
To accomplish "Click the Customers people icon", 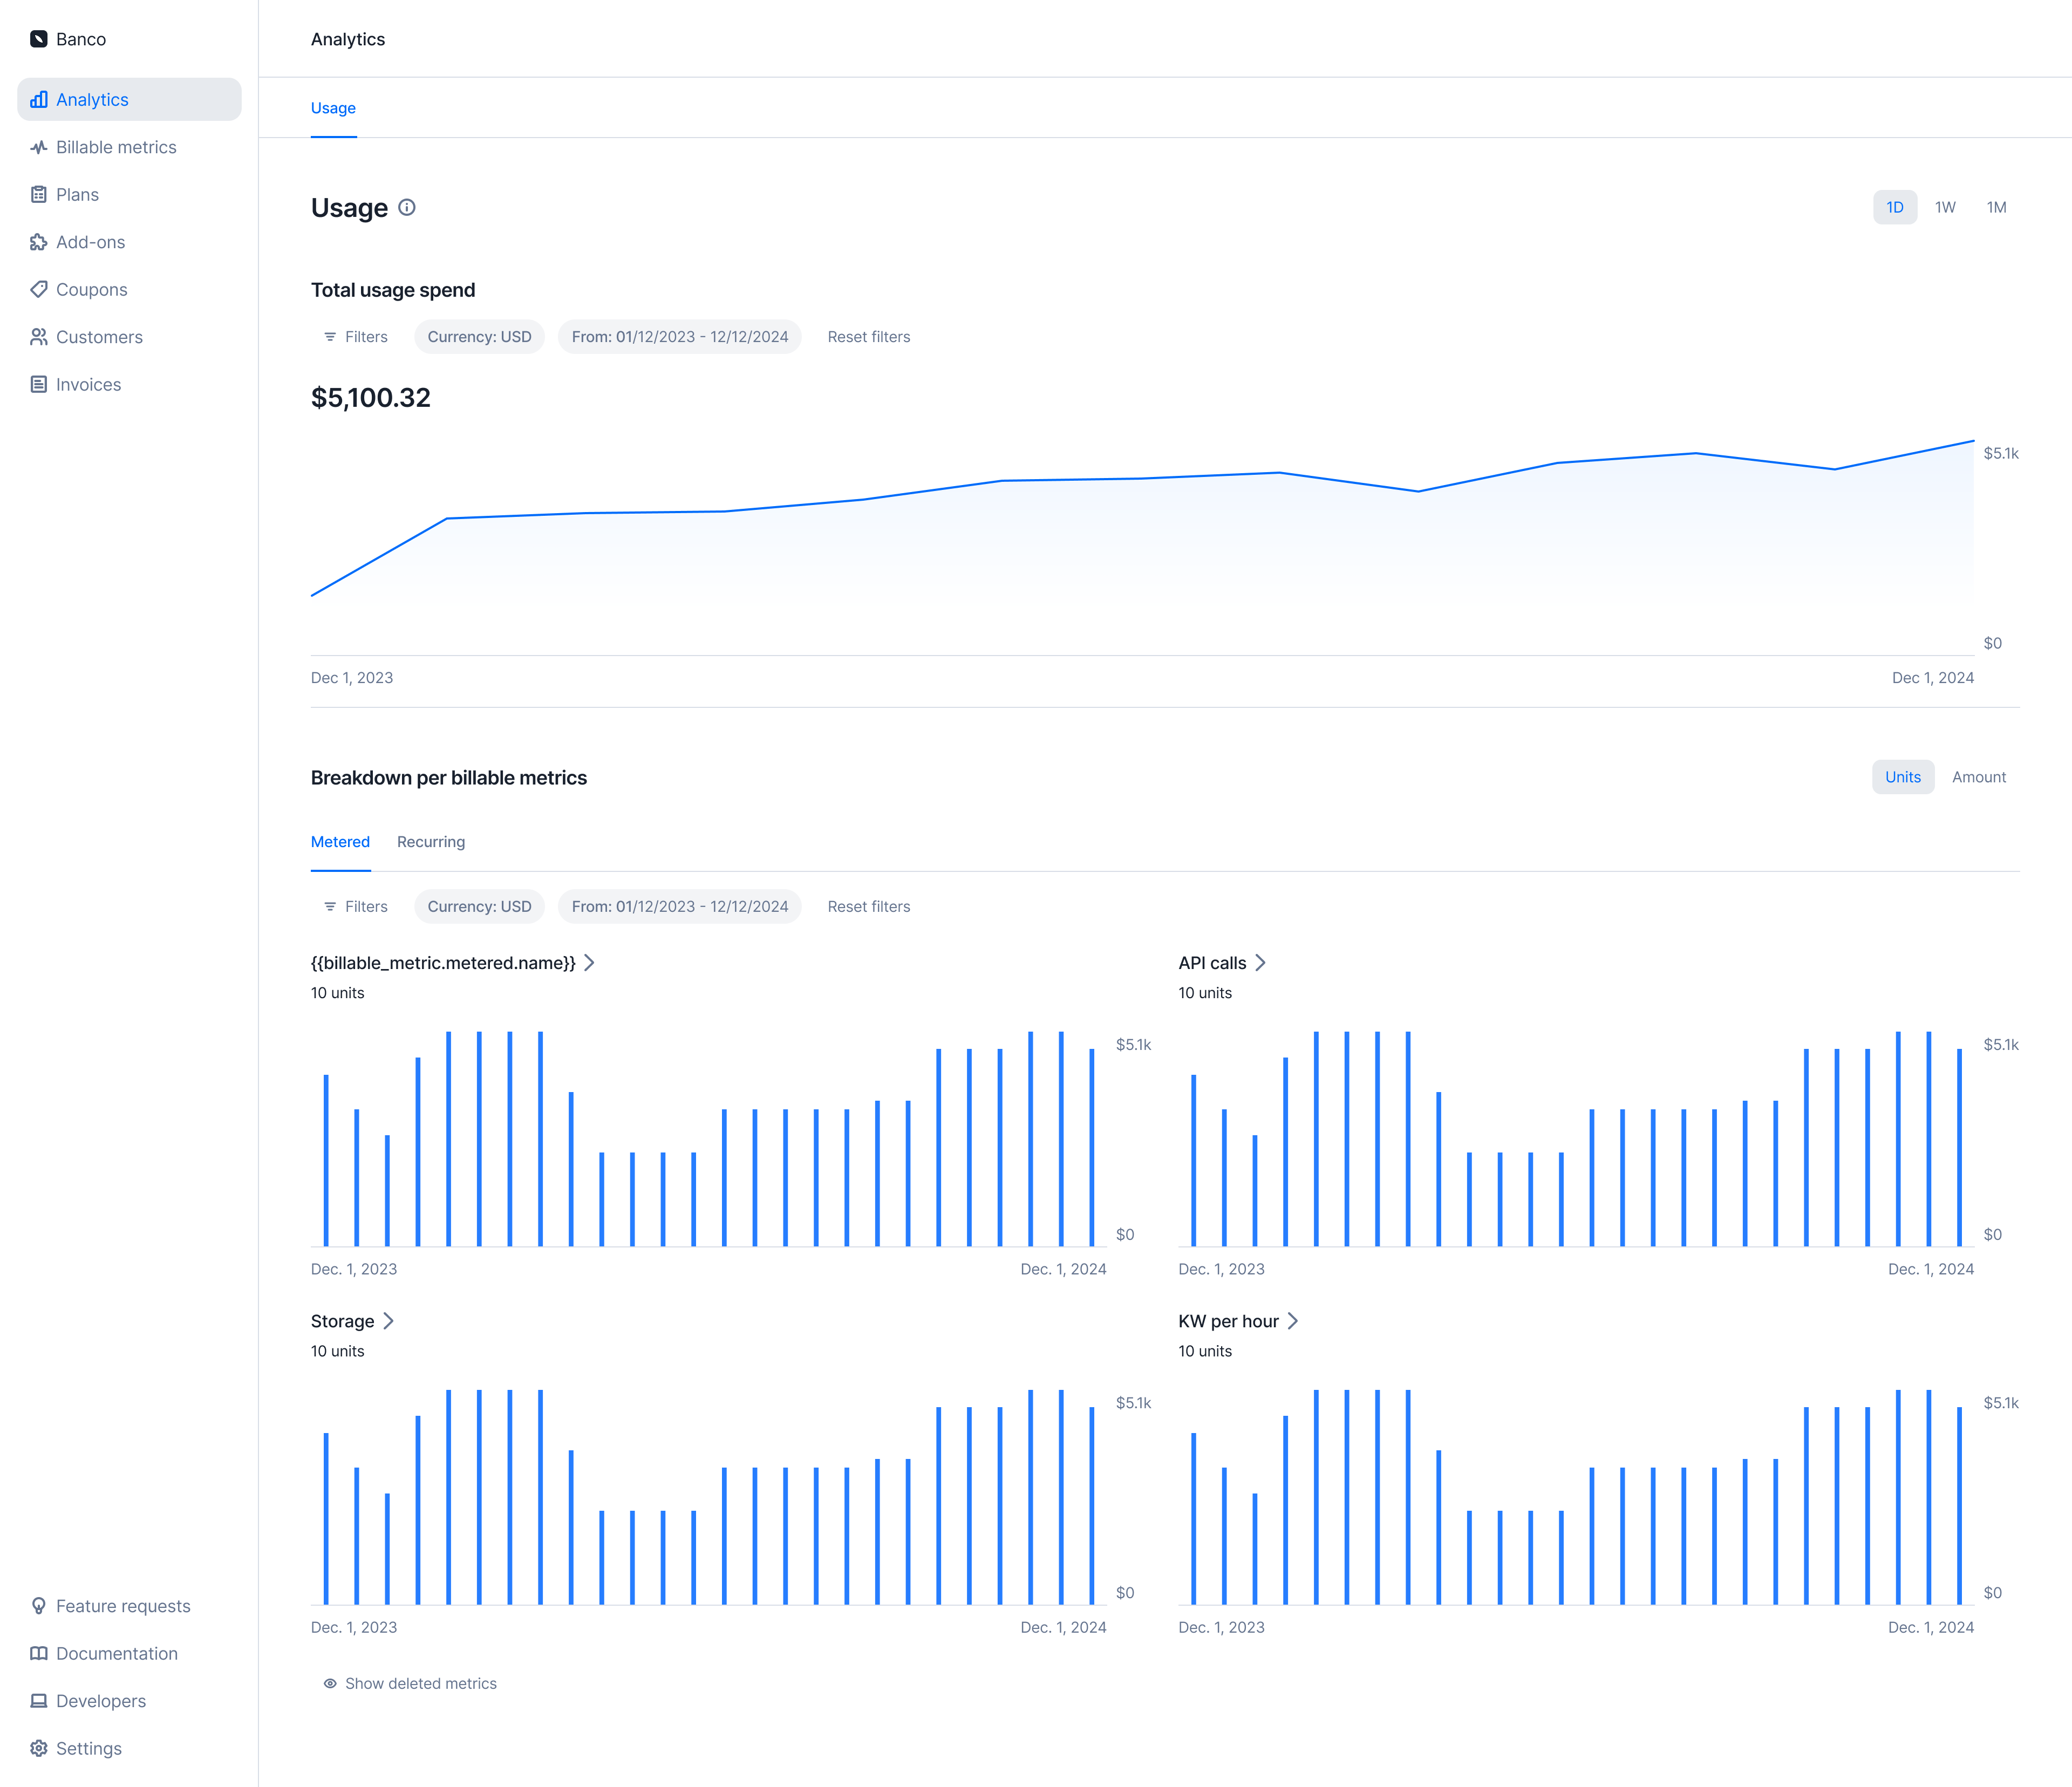I will [x=39, y=337].
